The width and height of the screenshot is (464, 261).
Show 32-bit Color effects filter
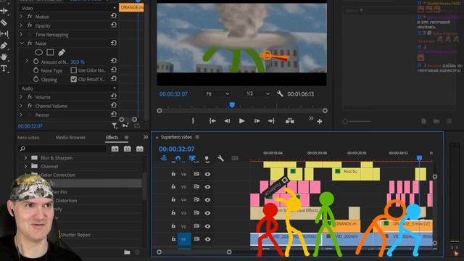point(128,149)
